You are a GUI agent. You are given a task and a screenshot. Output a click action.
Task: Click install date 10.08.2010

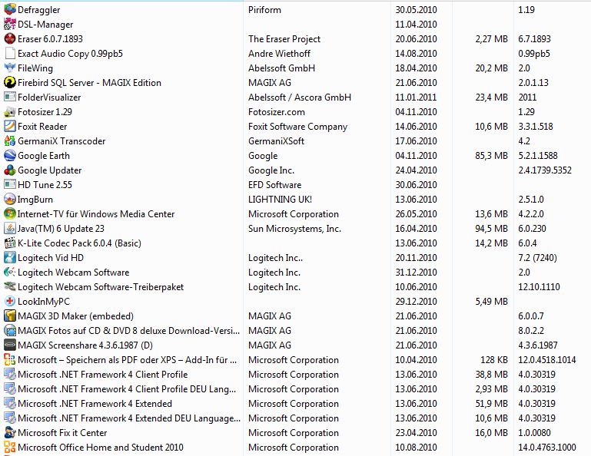pyautogui.click(x=416, y=448)
